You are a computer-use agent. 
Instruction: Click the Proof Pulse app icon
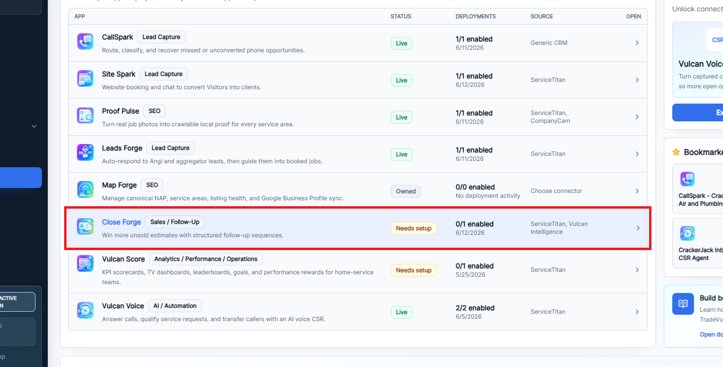(x=85, y=115)
